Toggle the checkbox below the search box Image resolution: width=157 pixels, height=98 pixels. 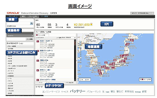coord(8,26)
